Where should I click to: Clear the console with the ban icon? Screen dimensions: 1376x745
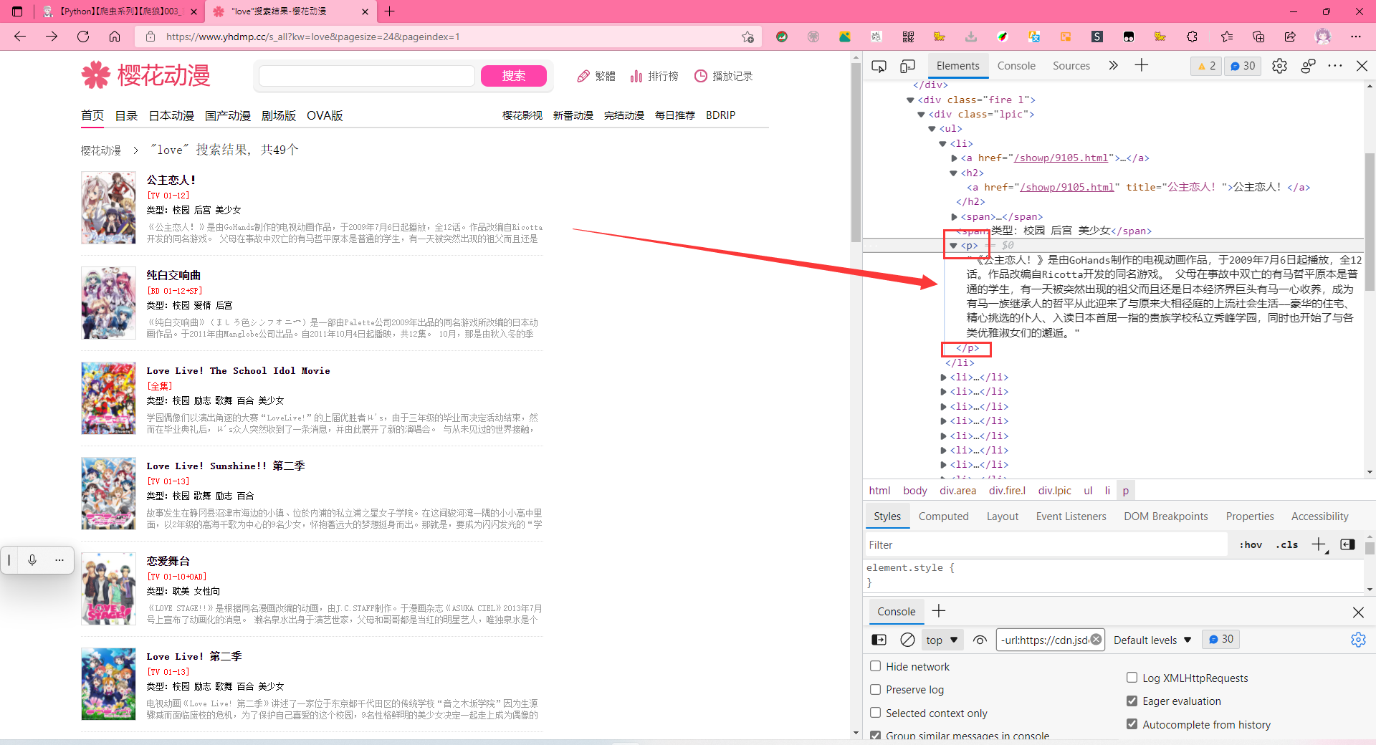tap(907, 640)
